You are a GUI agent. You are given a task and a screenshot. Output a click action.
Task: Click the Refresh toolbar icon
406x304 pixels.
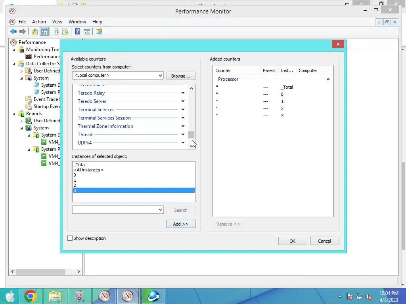point(56,32)
